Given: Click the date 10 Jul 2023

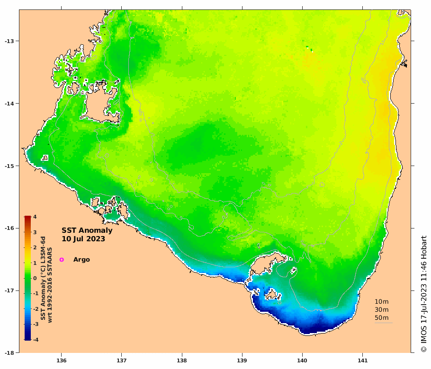Looking at the screenshot, I should (83, 238).
